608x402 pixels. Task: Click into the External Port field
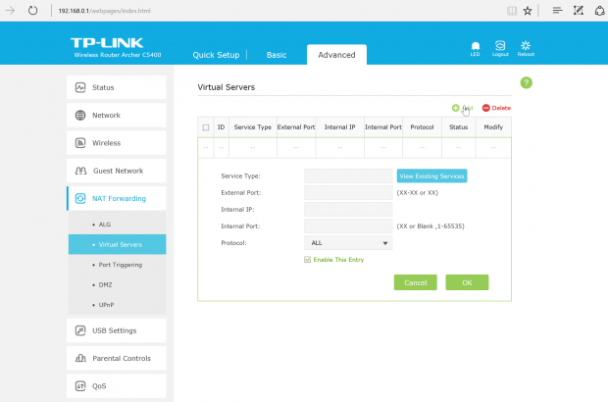click(x=348, y=192)
